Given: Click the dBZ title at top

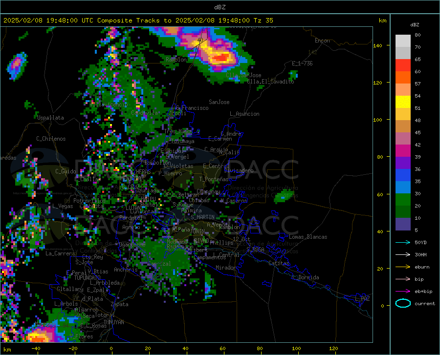Looking at the screenshot, I should (220, 7).
